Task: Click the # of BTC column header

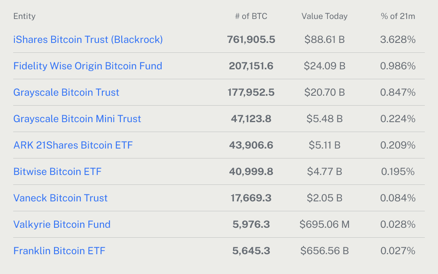Action: (x=251, y=17)
